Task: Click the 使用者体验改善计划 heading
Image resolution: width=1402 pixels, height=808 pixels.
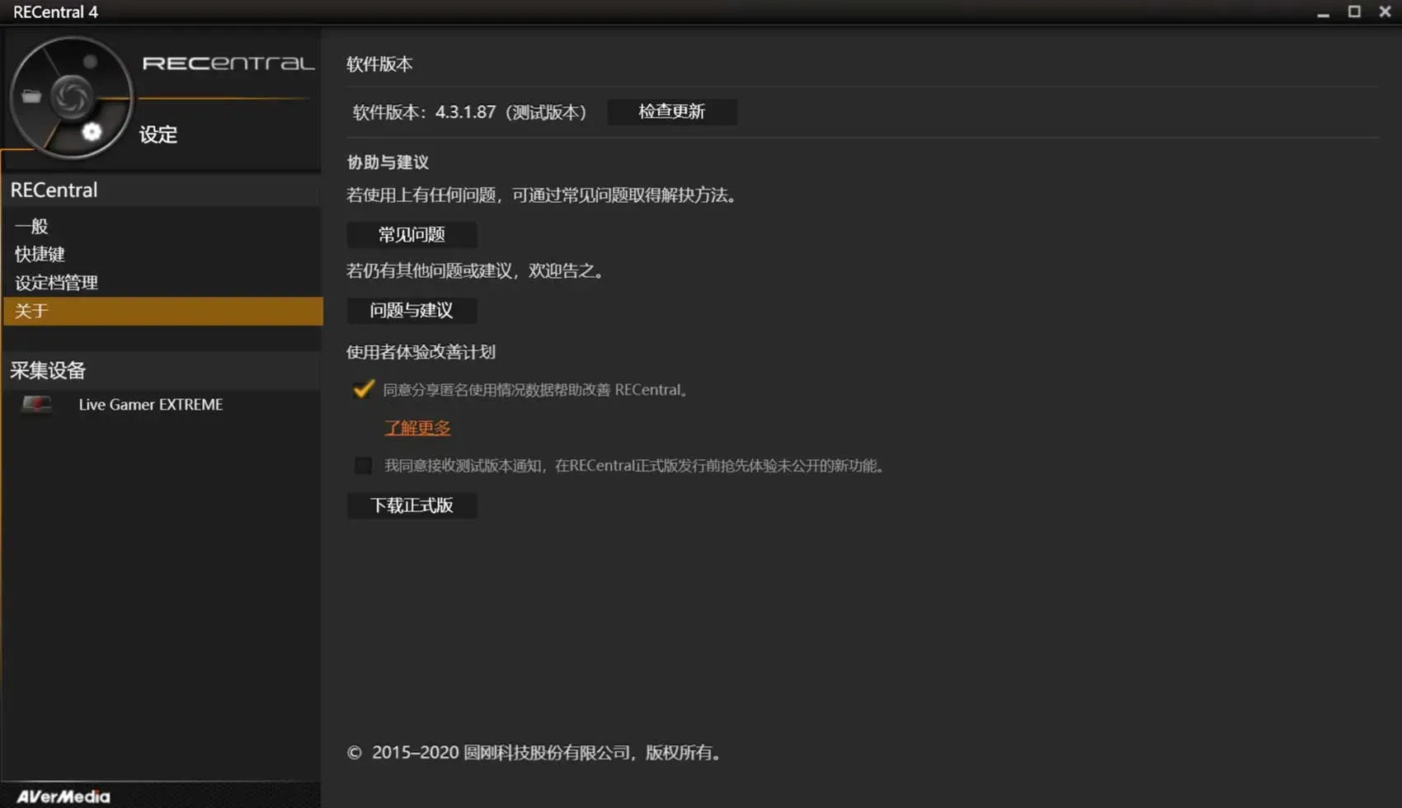Action: [421, 352]
